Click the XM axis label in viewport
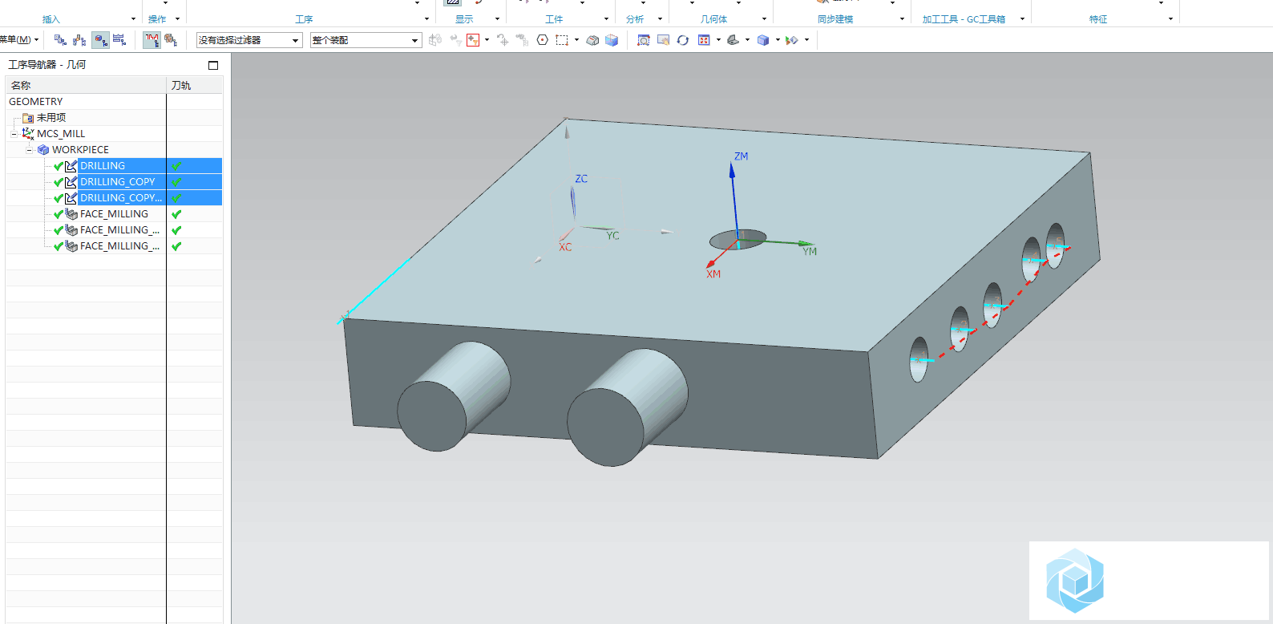 pos(713,274)
